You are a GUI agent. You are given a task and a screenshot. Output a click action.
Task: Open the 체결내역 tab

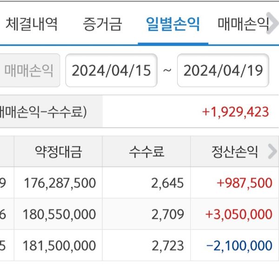pyautogui.click(x=32, y=24)
